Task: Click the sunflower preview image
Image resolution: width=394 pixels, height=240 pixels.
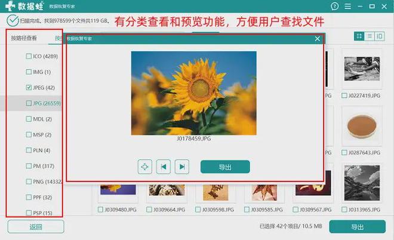Action: [x=194, y=93]
